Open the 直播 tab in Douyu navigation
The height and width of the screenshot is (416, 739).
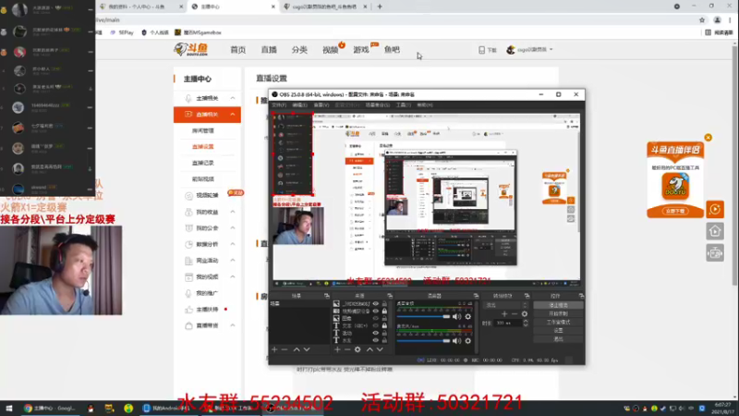click(269, 50)
